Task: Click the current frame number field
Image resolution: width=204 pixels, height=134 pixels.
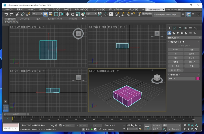Action: 131,129
